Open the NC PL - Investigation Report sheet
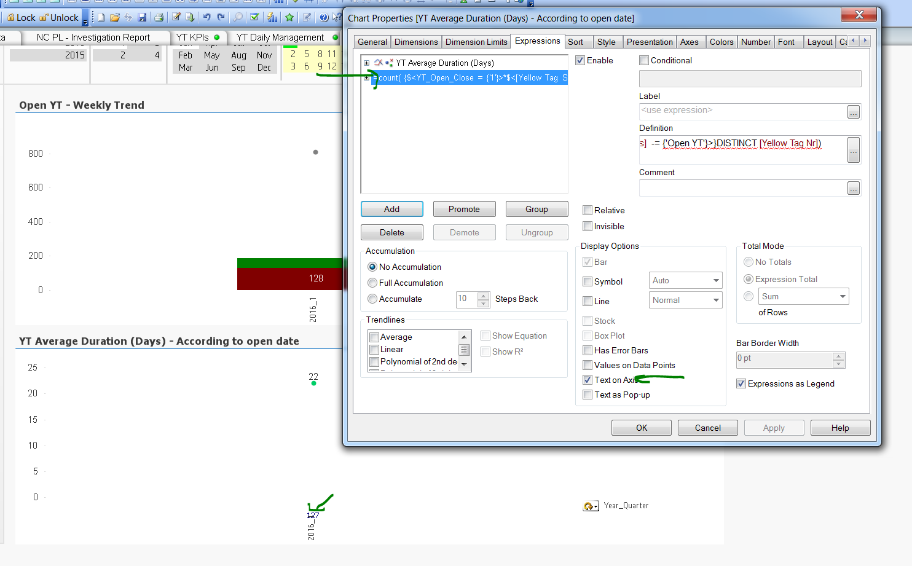This screenshot has width=912, height=566. [x=93, y=37]
